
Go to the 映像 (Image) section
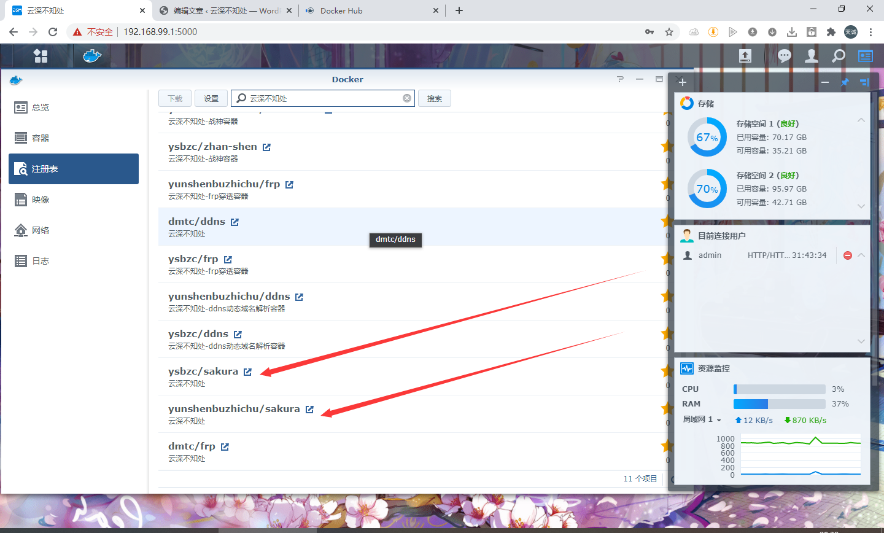[x=41, y=200]
